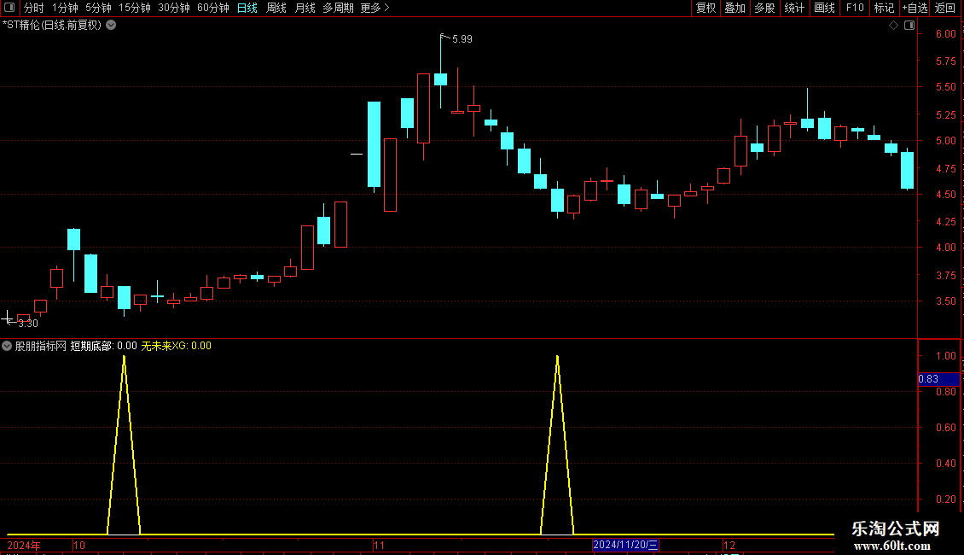
Task: Click the 3.50 price axis label
Action: tap(946, 301)
